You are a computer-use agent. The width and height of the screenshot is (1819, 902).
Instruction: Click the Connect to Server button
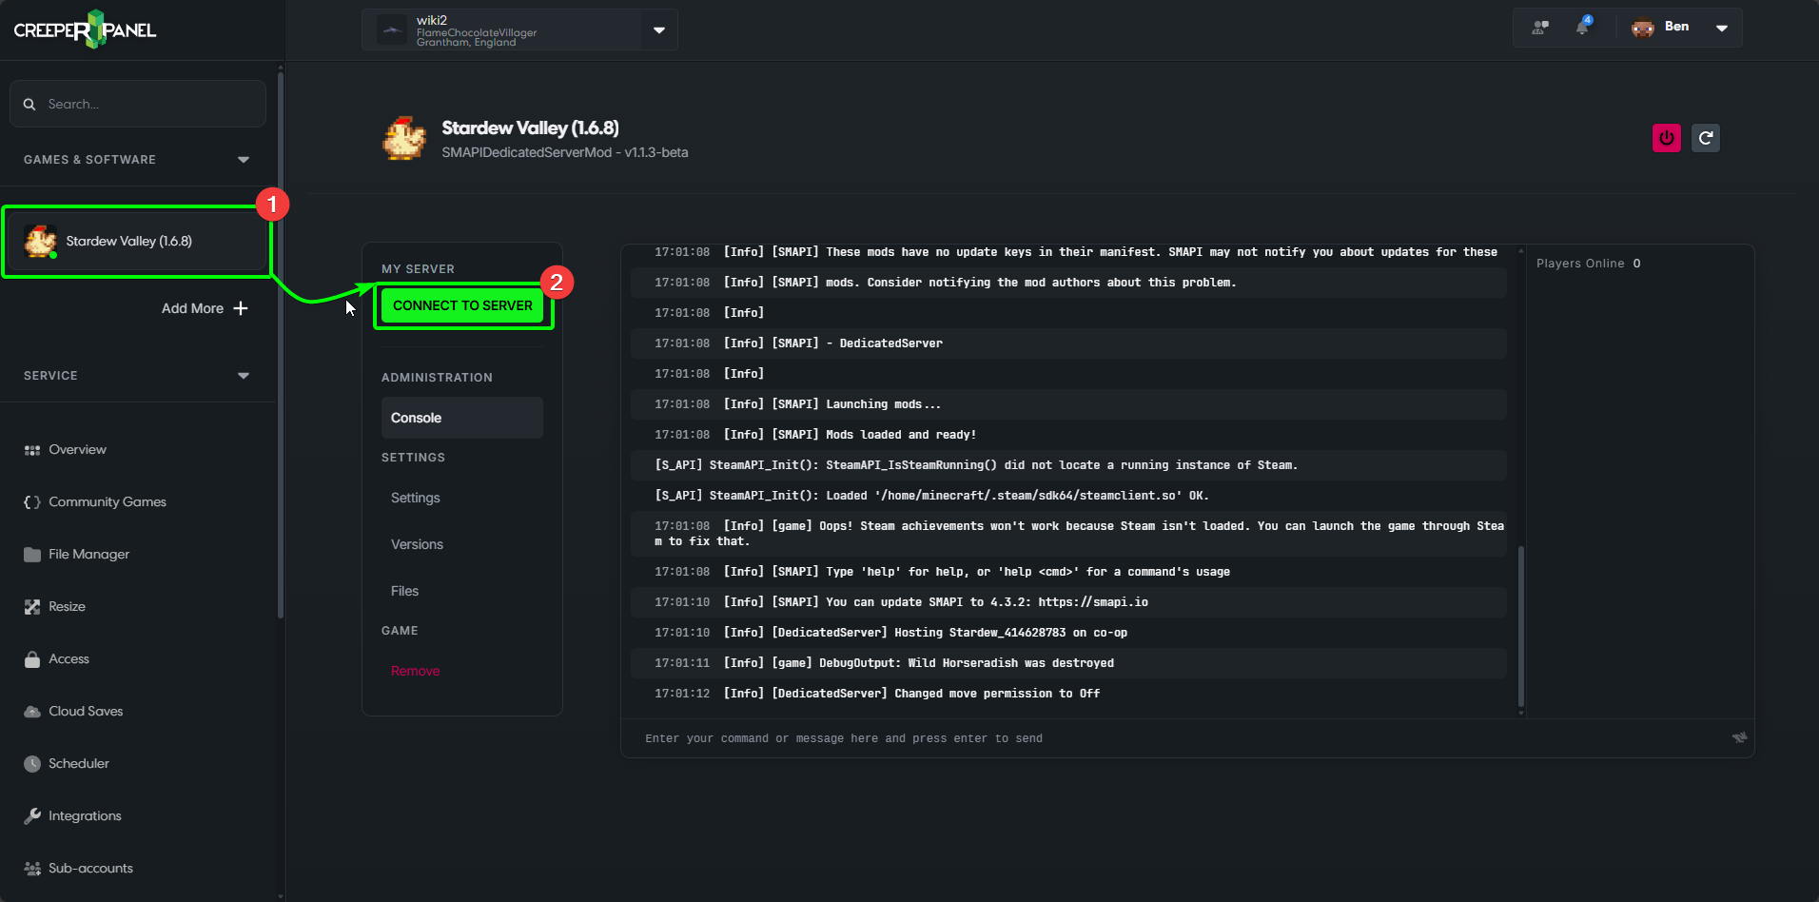(462, 305)
